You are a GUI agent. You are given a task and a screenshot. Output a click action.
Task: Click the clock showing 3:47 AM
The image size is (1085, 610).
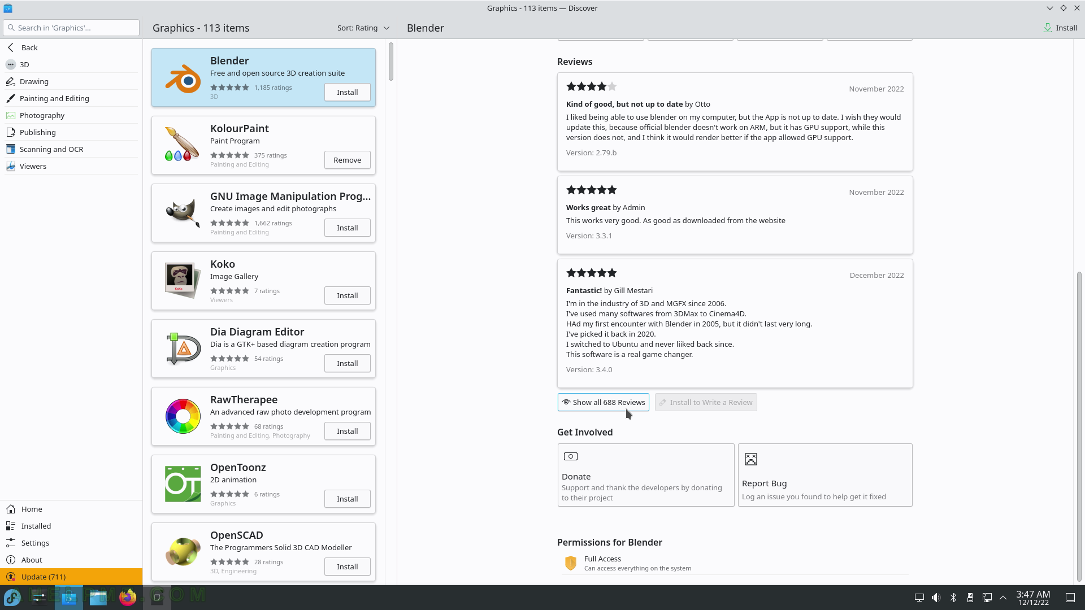coord(1033,598)
